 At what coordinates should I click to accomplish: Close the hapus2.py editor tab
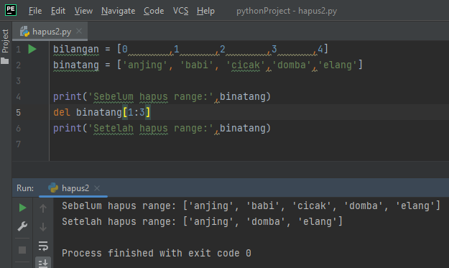(x=79, y=31)
